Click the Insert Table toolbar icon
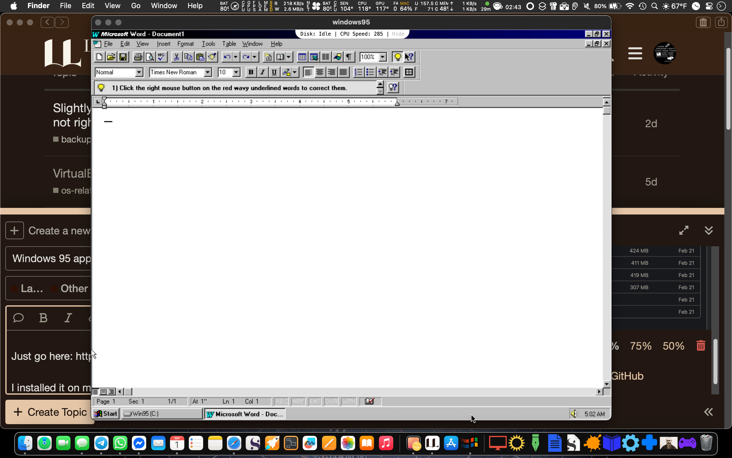This screenshot has height=458, width=732. (x=302, y=57)
